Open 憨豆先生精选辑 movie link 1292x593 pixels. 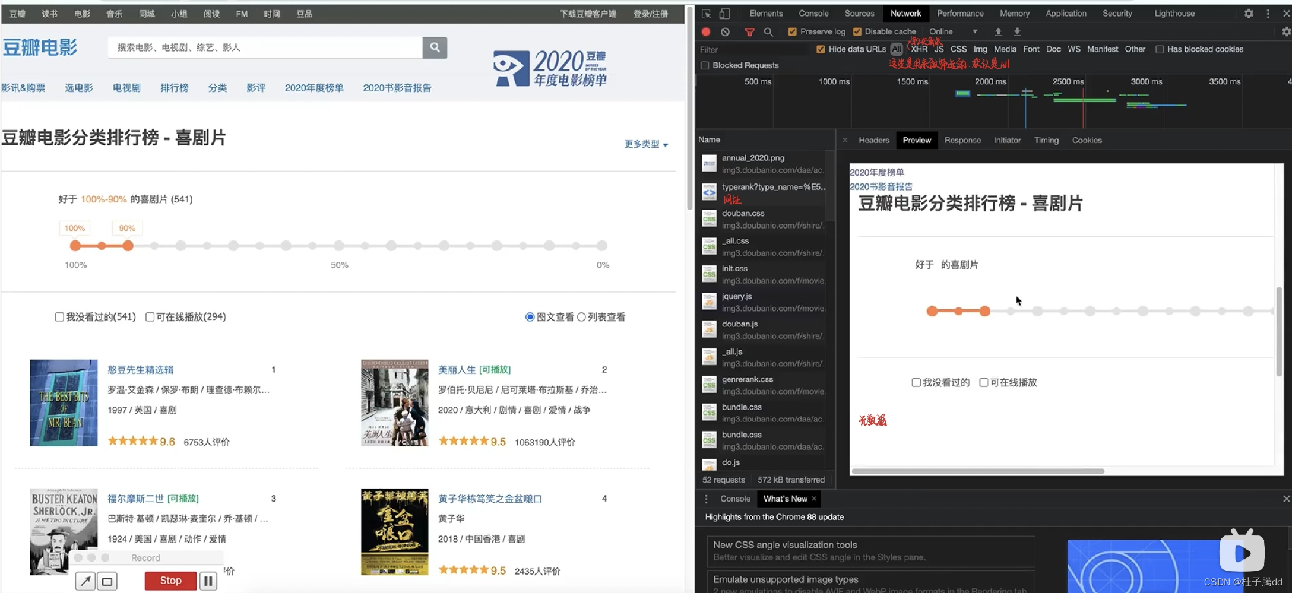(140, 370)
